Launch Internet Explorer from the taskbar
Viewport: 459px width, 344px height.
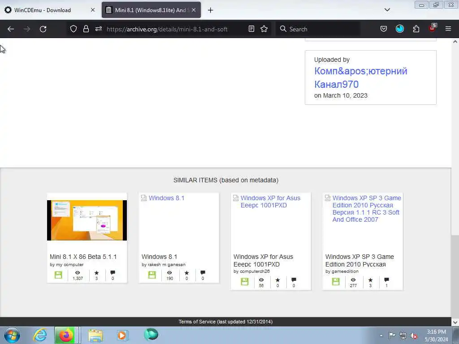coord(39,335)
